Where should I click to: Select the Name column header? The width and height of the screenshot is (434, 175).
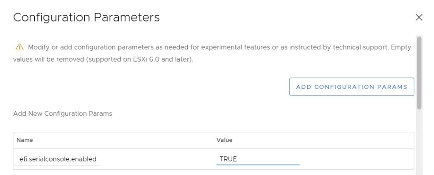[25, 140]
